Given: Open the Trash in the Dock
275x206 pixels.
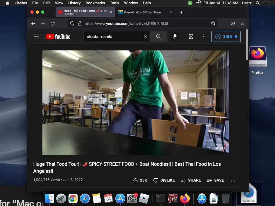Looking at the screenshot, I should (x=226, y=199).
